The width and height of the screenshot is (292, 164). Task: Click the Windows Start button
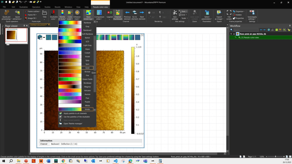4,161
